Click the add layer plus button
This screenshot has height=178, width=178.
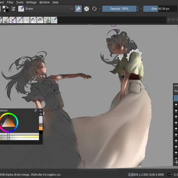177,162
